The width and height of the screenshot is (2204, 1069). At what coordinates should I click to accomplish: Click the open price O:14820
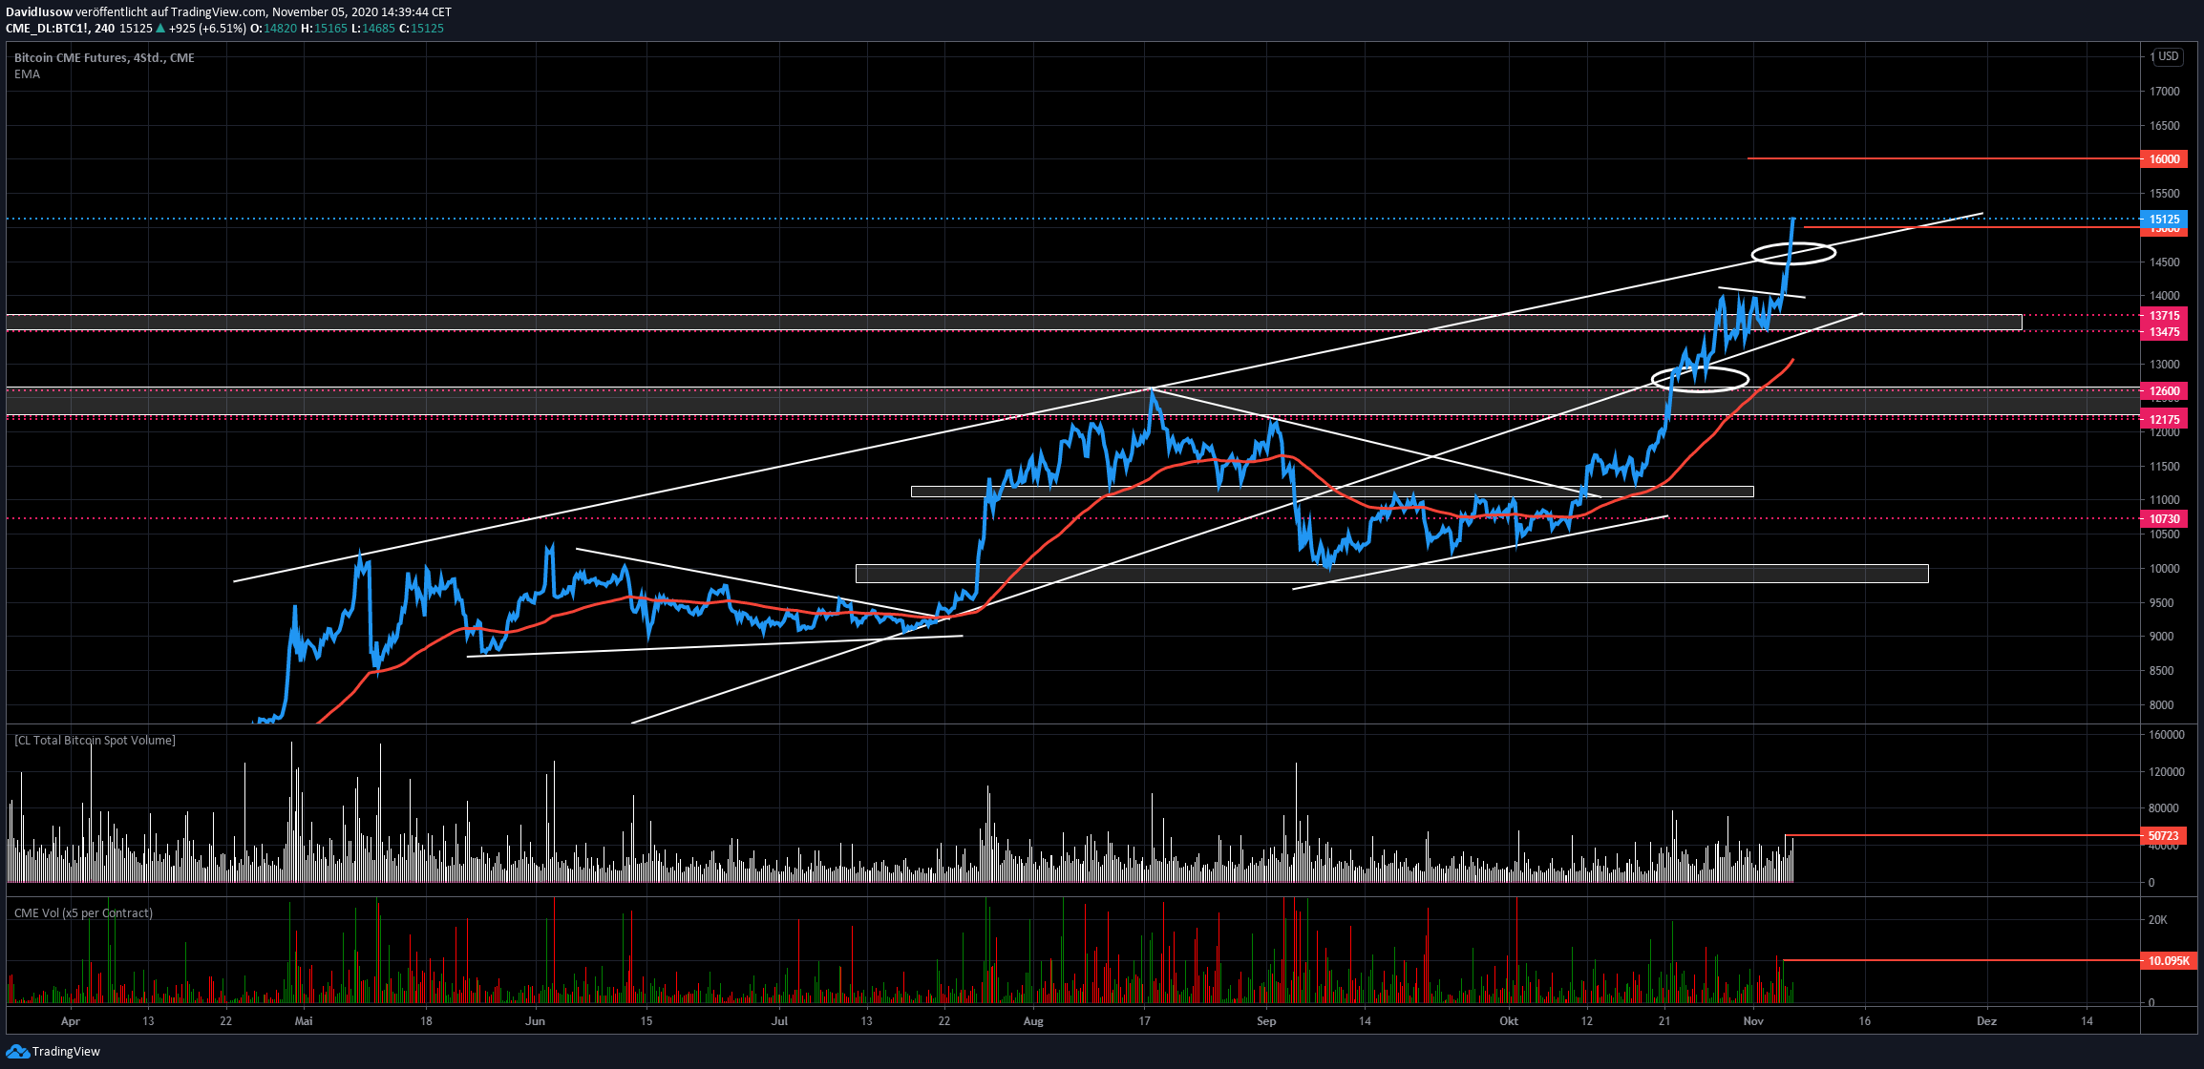pyautogui.click(x=273, y=28)
